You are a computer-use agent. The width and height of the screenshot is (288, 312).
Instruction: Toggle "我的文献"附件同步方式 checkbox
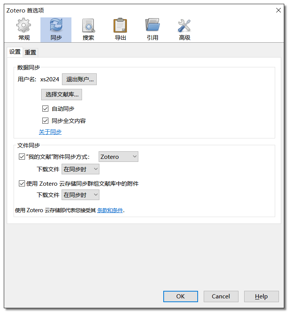pyautogui.click(x=22, y=157)
